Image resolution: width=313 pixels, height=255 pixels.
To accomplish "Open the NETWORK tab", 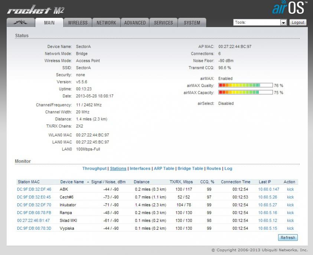I will (106, 23).
